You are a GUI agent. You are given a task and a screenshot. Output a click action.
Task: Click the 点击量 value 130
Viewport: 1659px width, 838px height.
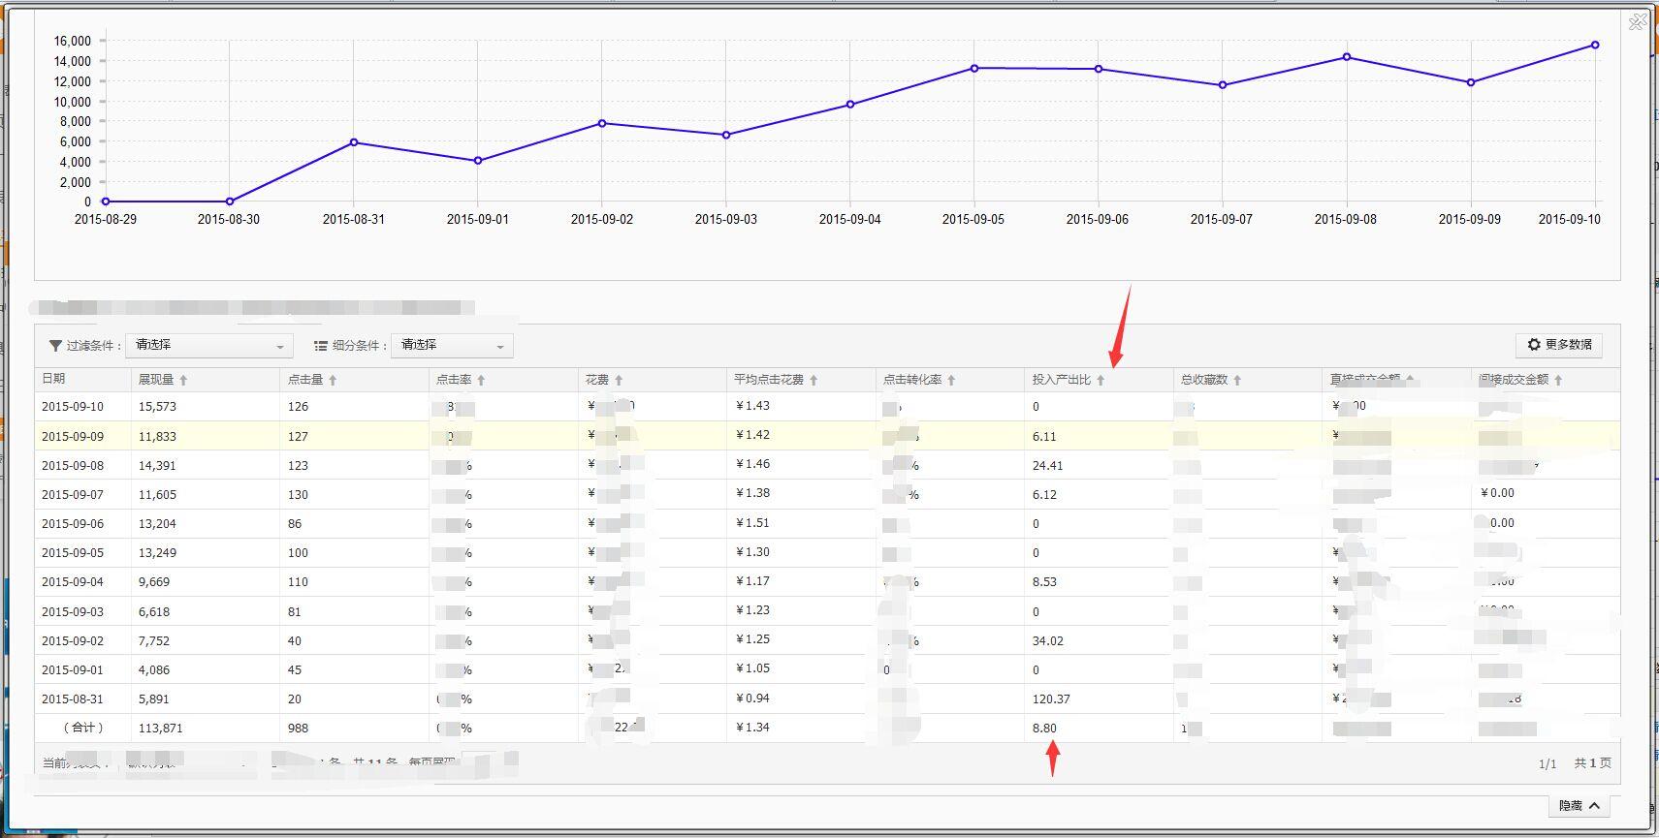298,495
